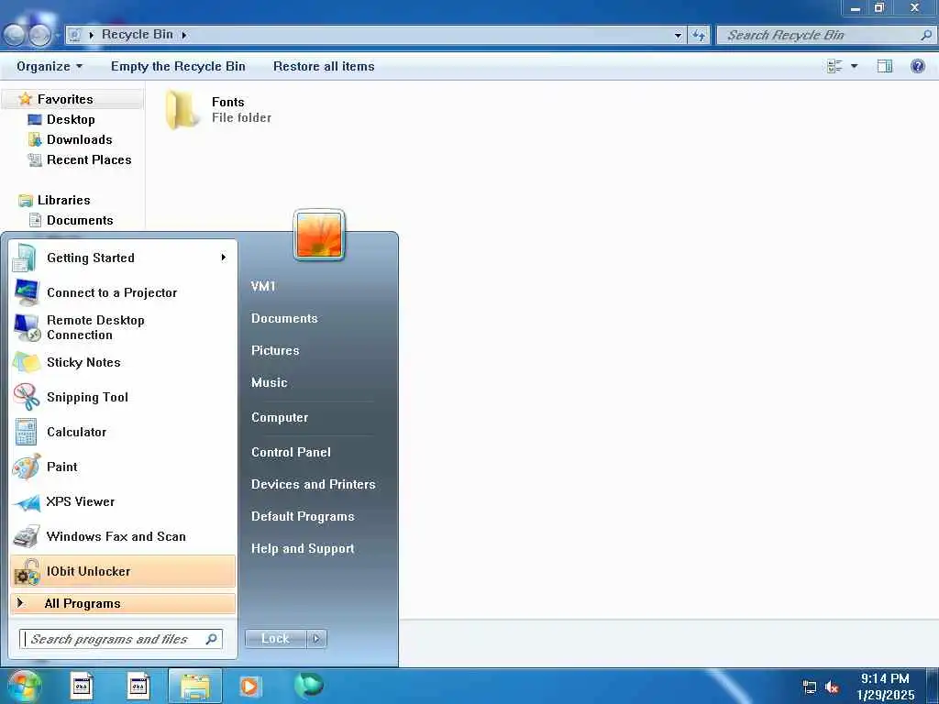Click the search magnifier in Recycle Bin
This screenshot has width=939, height=704.
point(926,36)
